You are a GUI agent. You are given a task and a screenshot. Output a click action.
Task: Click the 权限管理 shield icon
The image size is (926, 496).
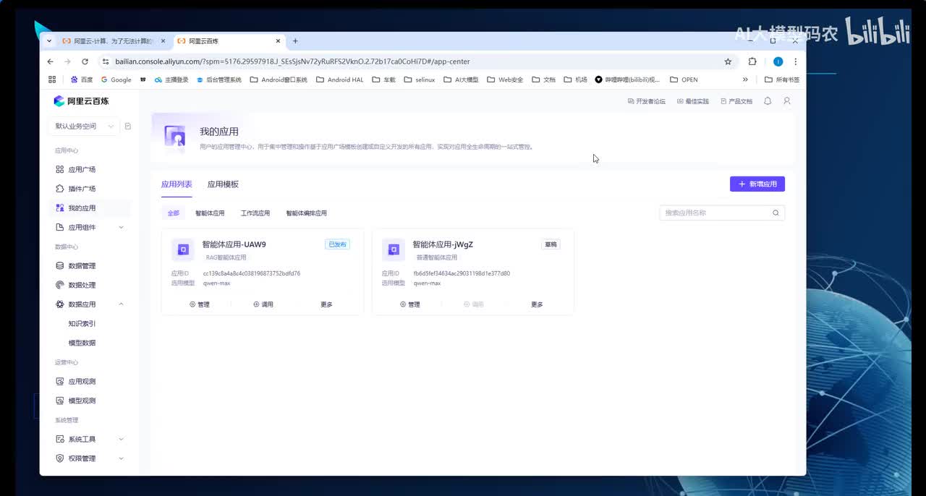coord(60,458)
